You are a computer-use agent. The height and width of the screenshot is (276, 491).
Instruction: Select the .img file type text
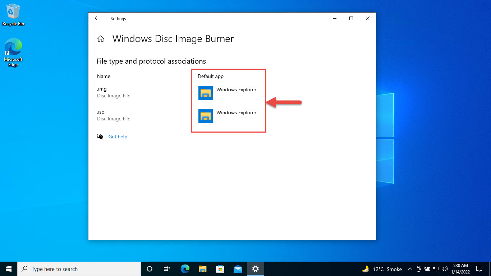click(x=102, y=89)
